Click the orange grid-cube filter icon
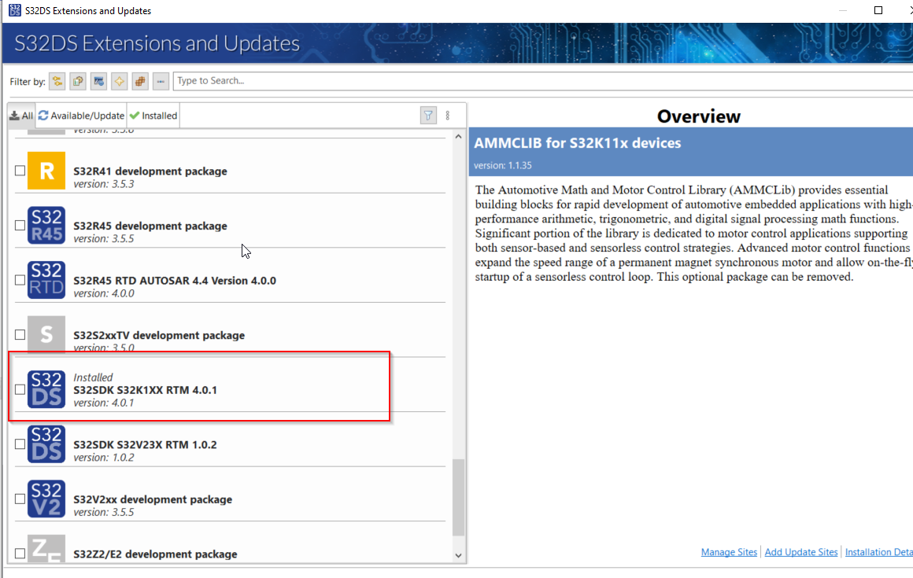 point(140,82)
